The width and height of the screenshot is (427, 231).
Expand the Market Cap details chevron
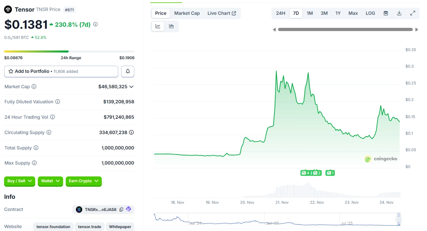[x=131, y=87]
